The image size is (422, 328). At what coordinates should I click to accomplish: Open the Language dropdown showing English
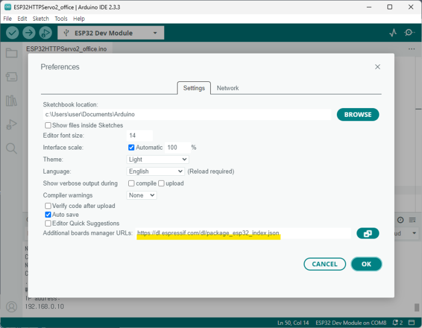pos(156,171)
